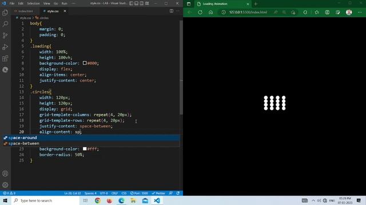Open color picker for #fff swatch
366x205 pixels.
[x=85, y=149]
